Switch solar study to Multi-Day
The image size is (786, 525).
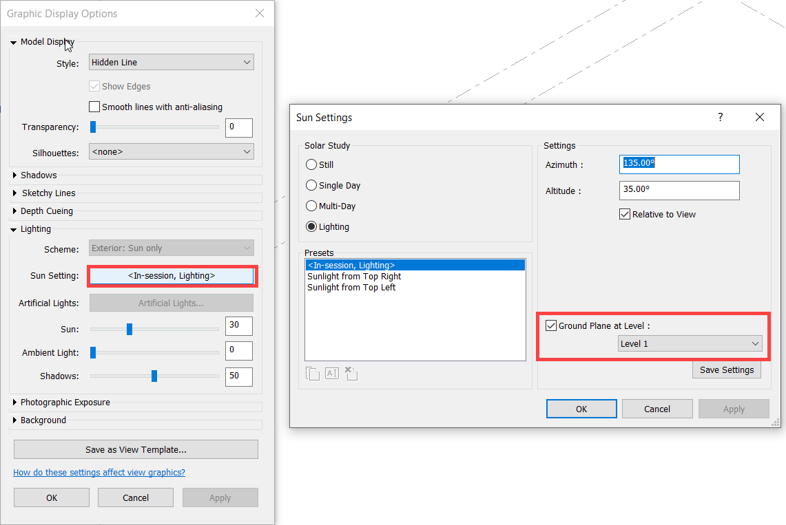click(x=311, y=206)
